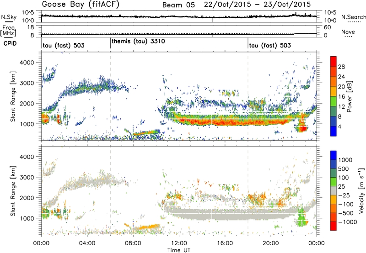The image size is (366, 253).
Task: Click the 'Time UT' axis label
Action: (x=179, y=250)
